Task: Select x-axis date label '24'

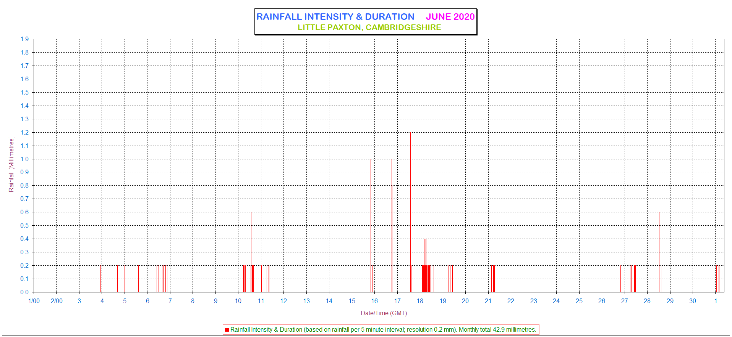Action: [556, 301]
